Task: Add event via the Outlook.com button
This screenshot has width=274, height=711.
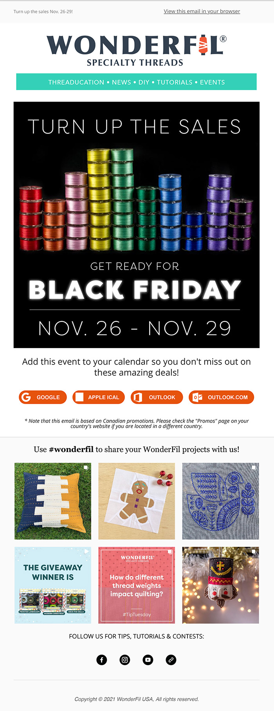Action: [x=221, y=397]
